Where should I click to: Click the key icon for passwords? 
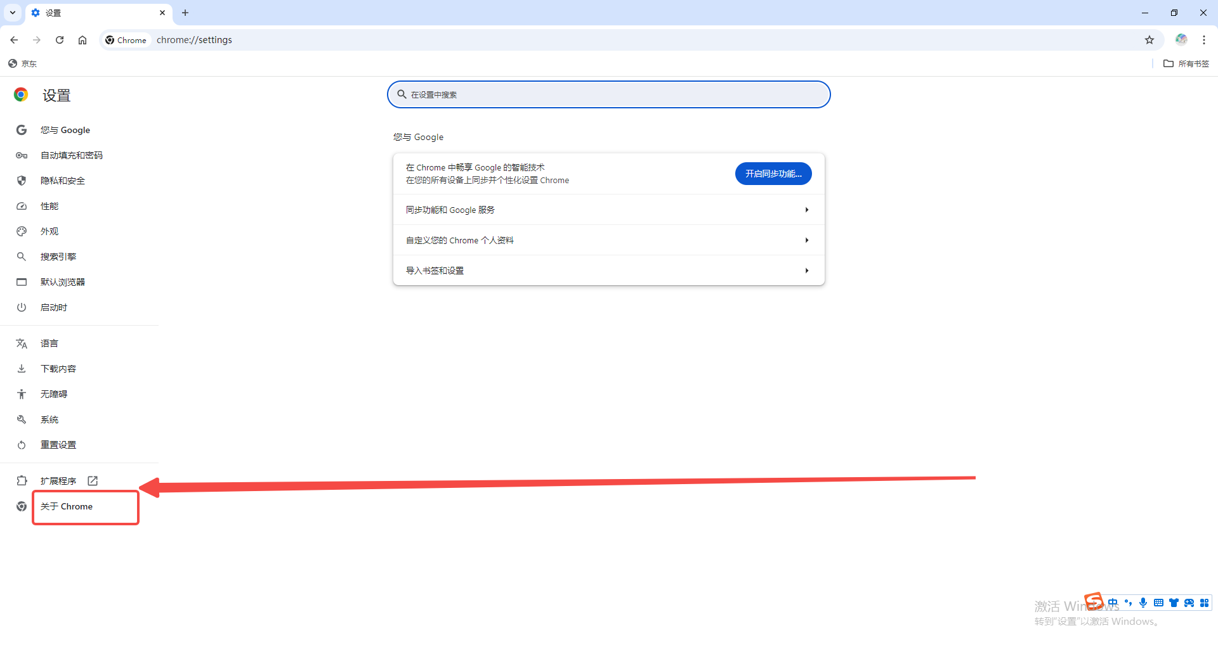coord(22,155)
